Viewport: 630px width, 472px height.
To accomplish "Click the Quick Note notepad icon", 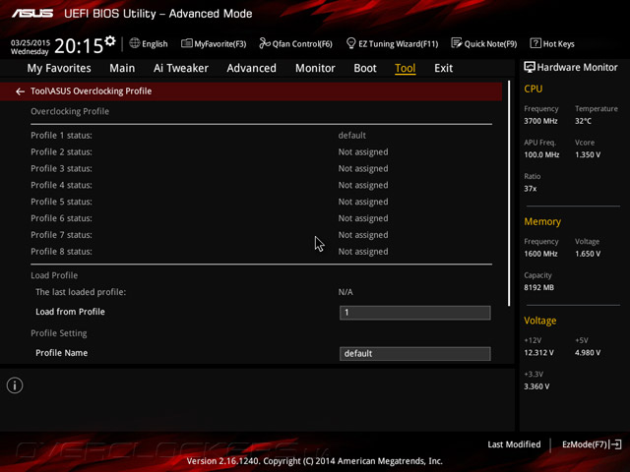I will coord(457,43).
